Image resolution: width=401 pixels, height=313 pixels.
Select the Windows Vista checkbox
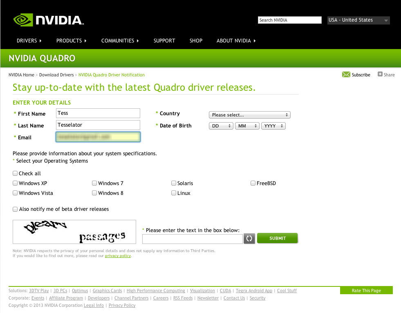click(15, 193)
